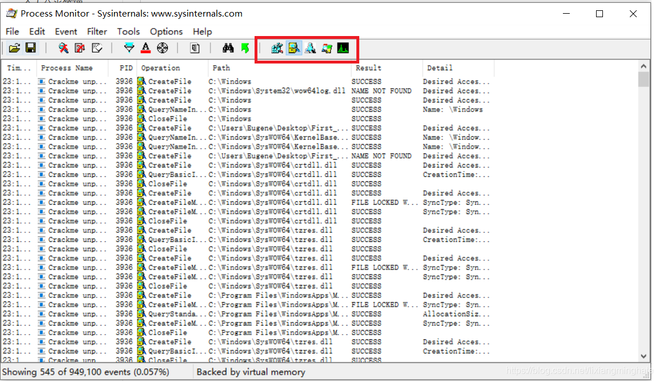Screen dimensions: 659x381
Task: Click the green Jump To Object arrow icon
Action: click(x=245, y=48)
